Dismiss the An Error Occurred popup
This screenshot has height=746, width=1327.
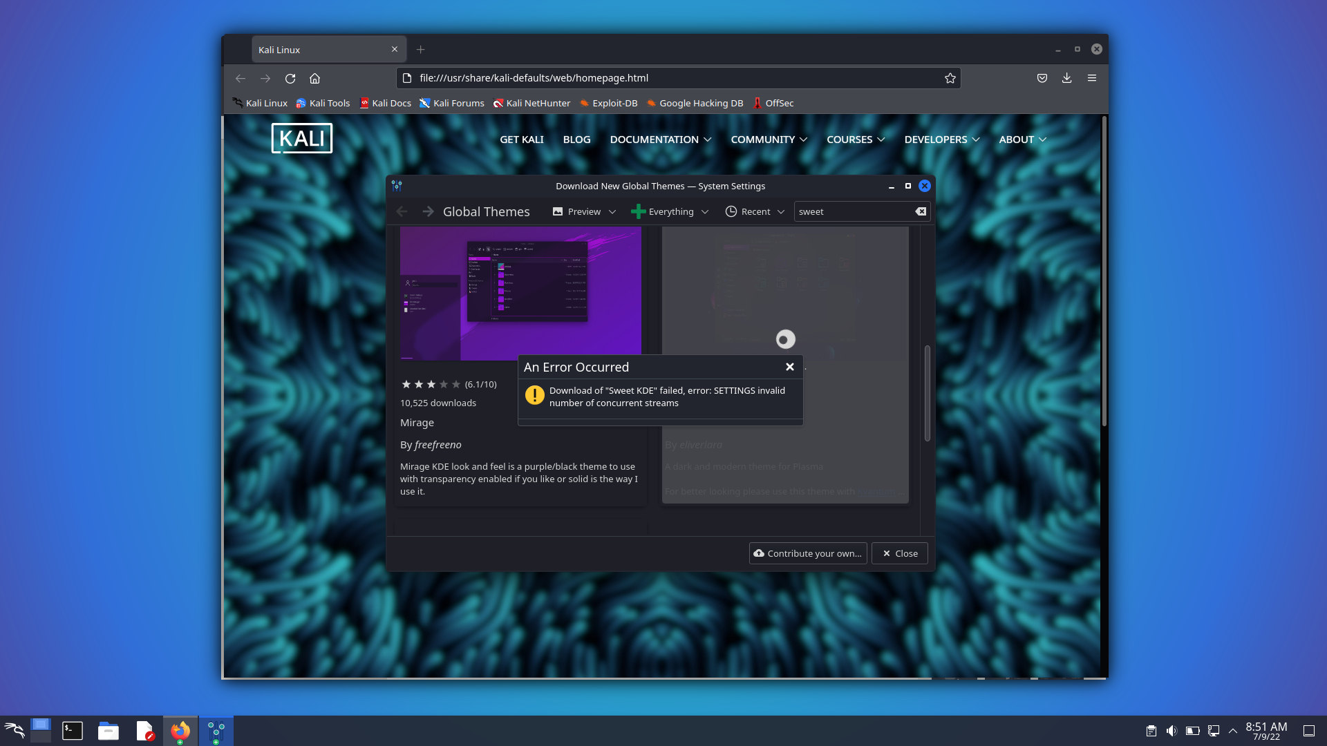tap(789, 367)
